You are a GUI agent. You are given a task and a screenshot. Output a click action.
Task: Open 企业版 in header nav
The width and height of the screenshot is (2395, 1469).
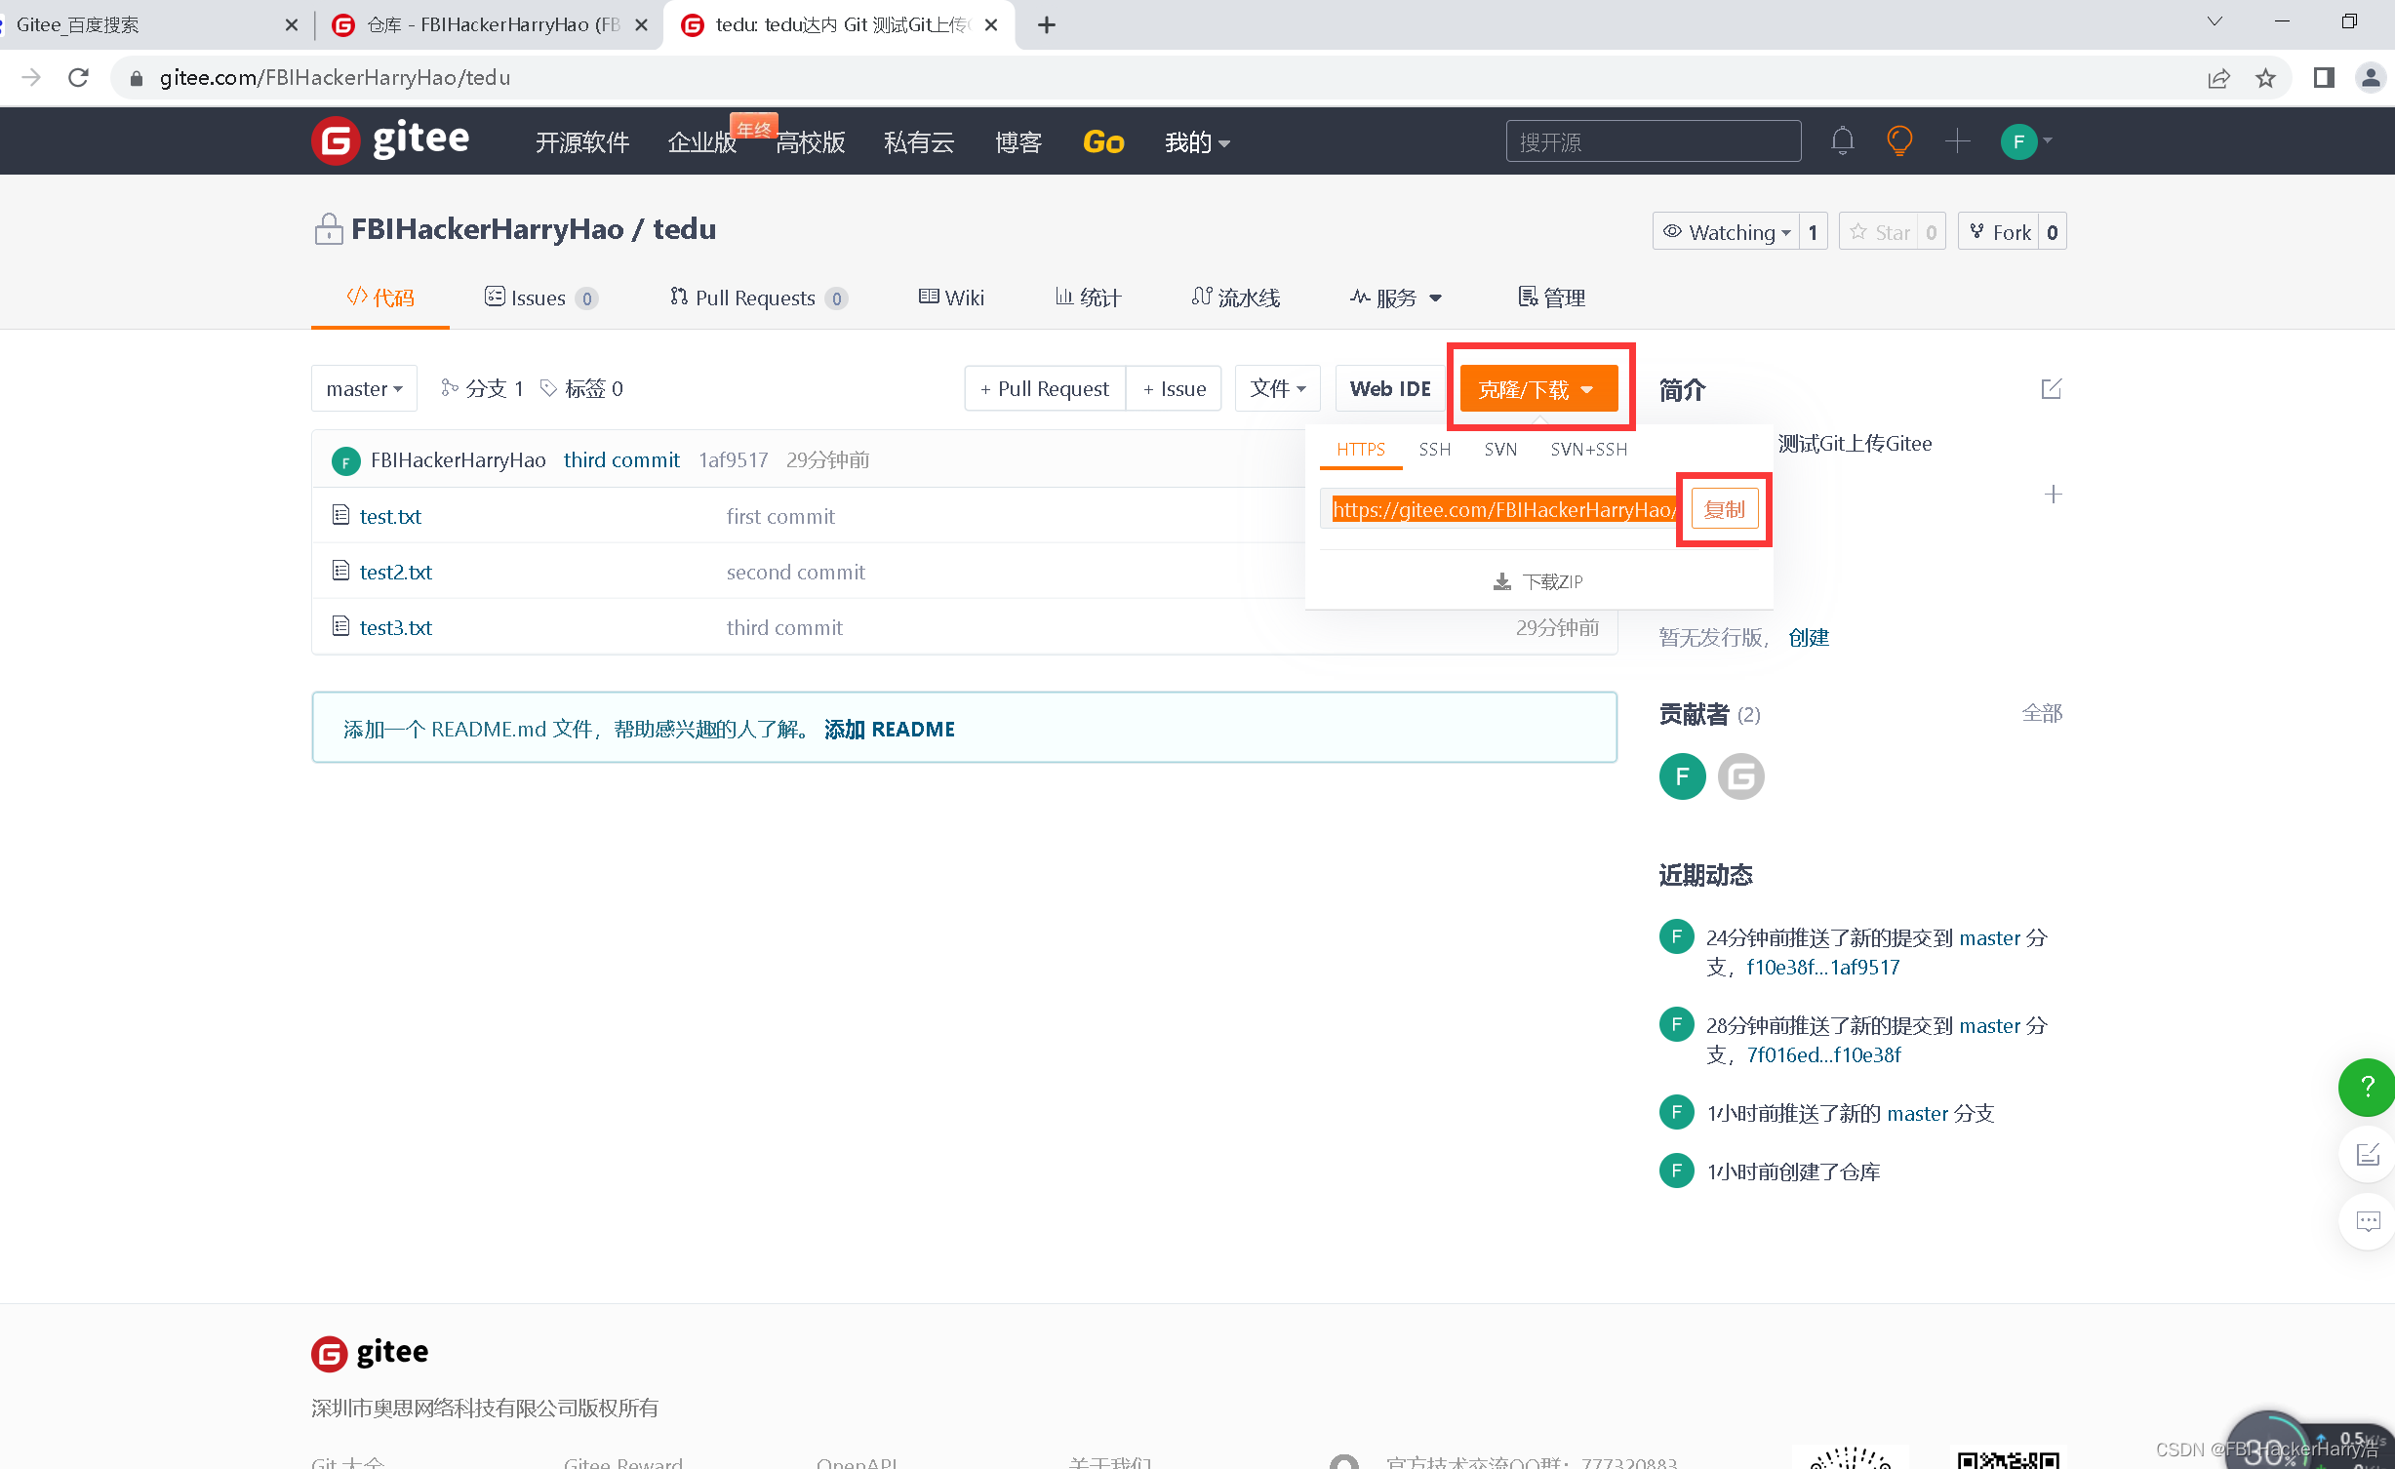[x=701, y=142]
